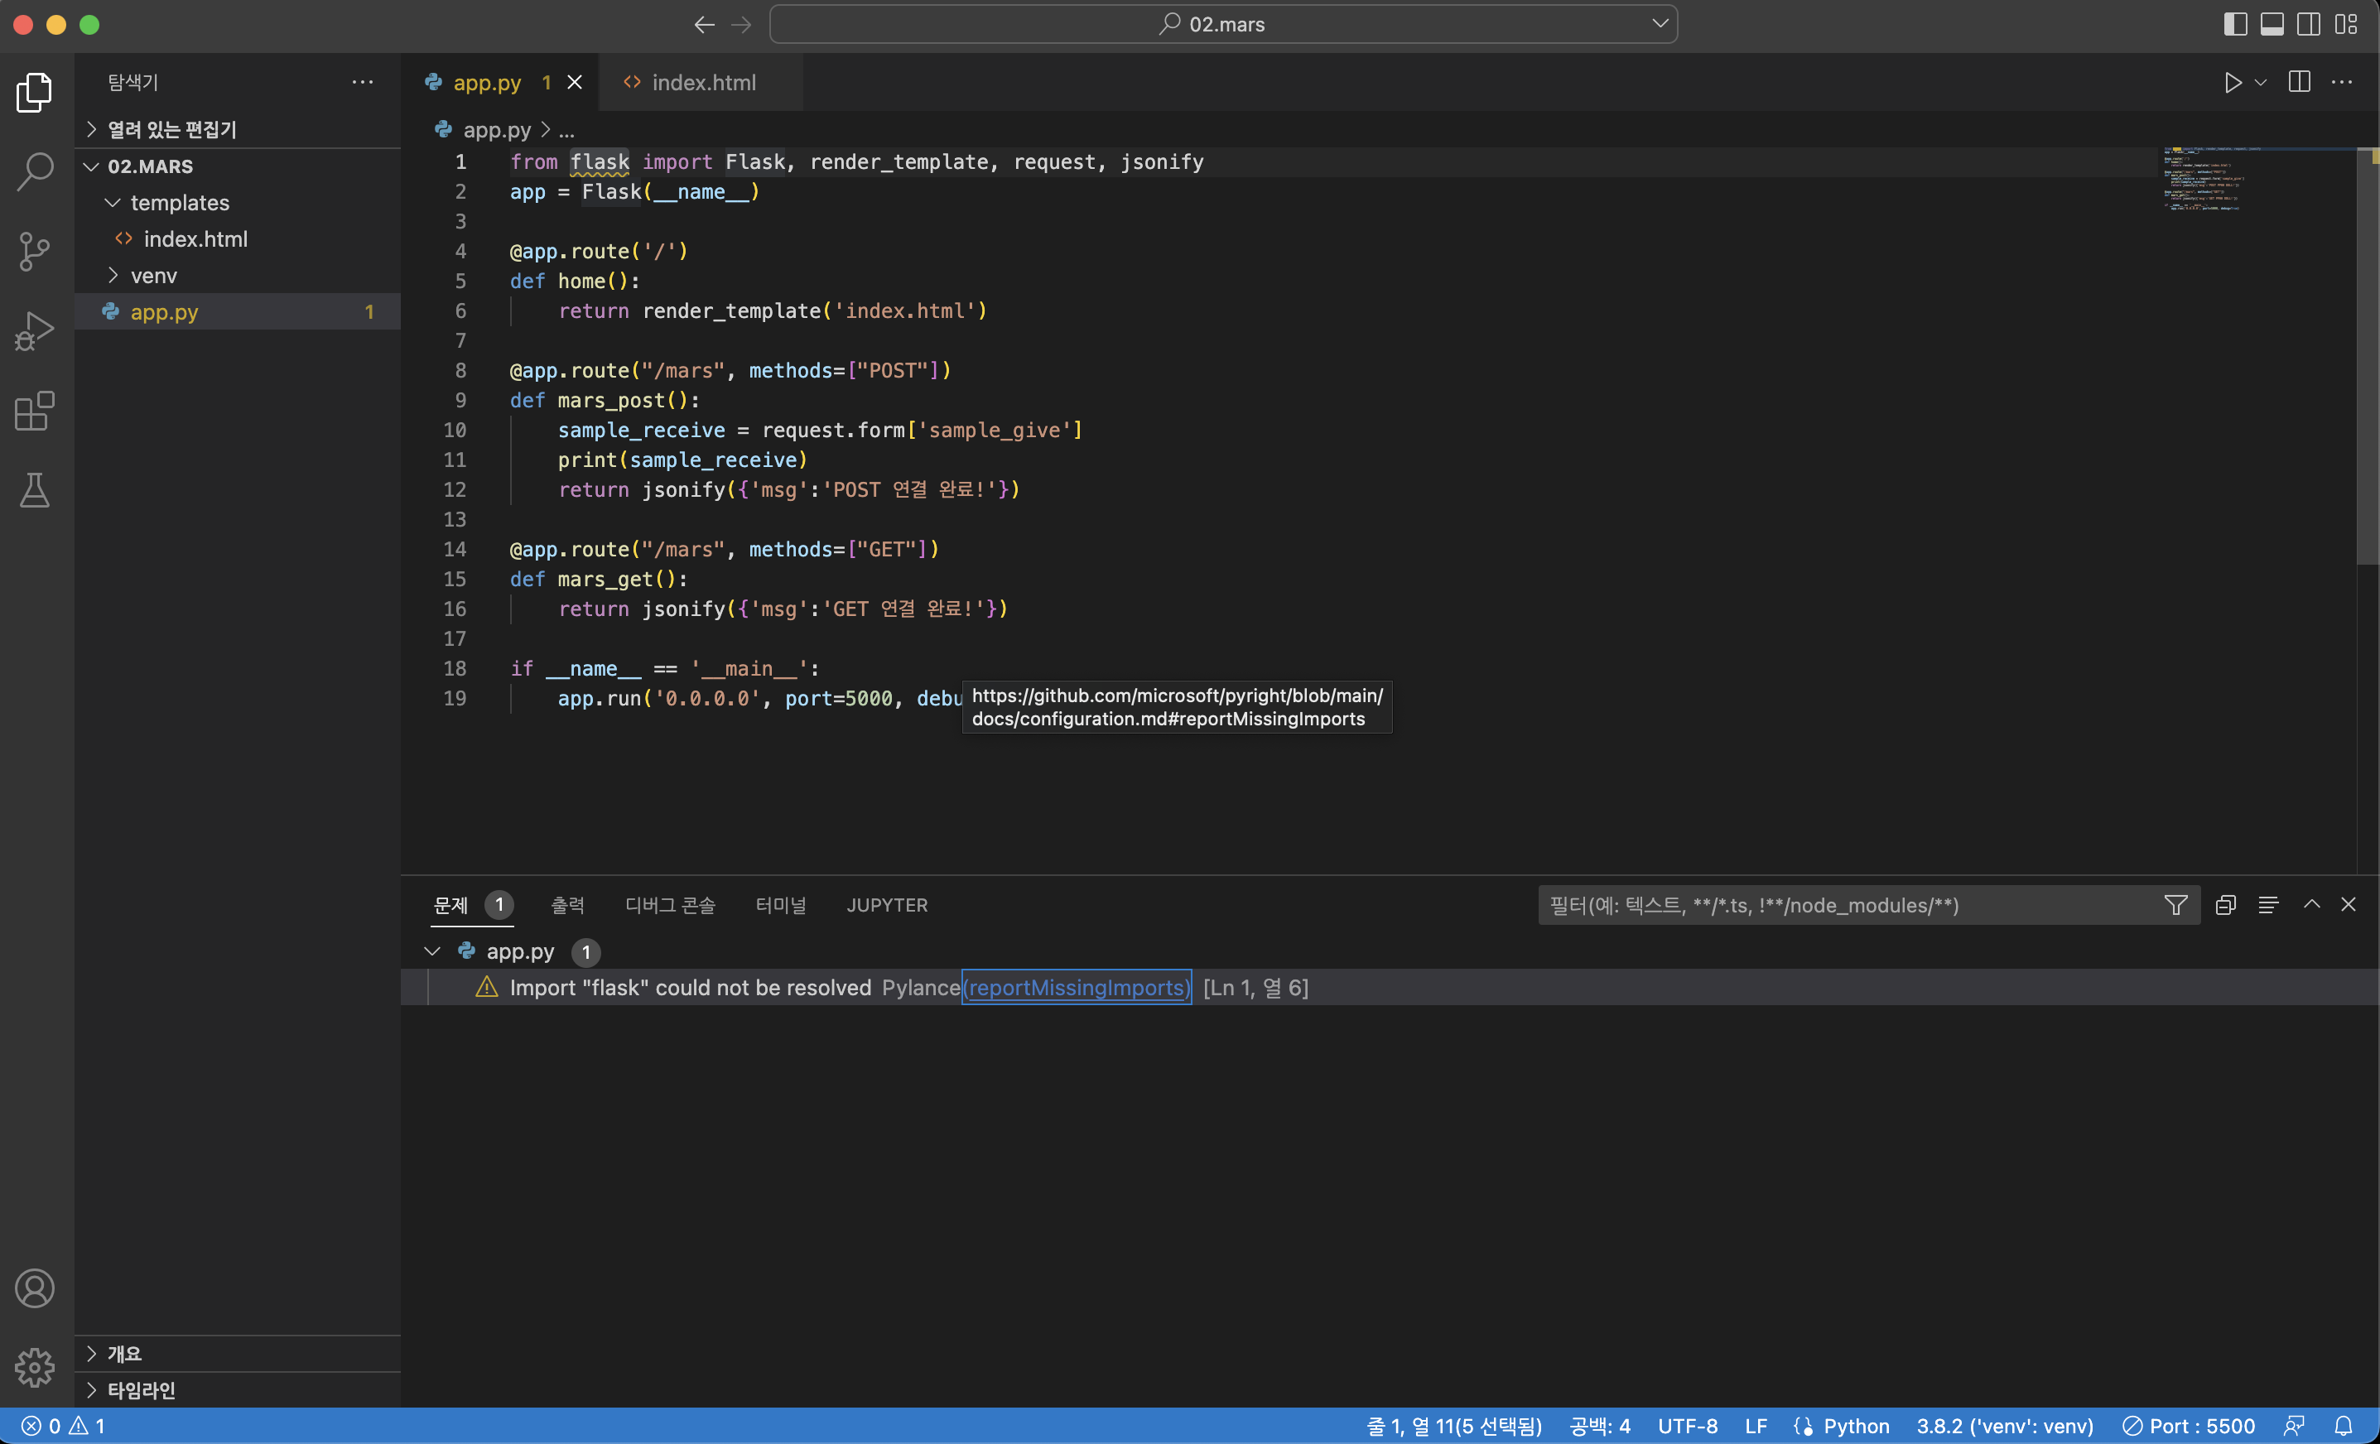Expand the venv folder
Screen dimensions: 2380x1444
point(238,277)
